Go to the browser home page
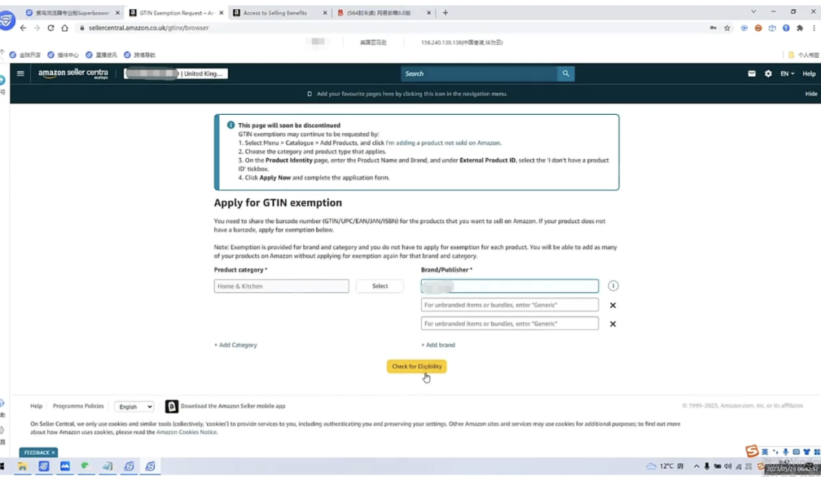Viewport: 821px width, 477px height. [x=65, y=28]
